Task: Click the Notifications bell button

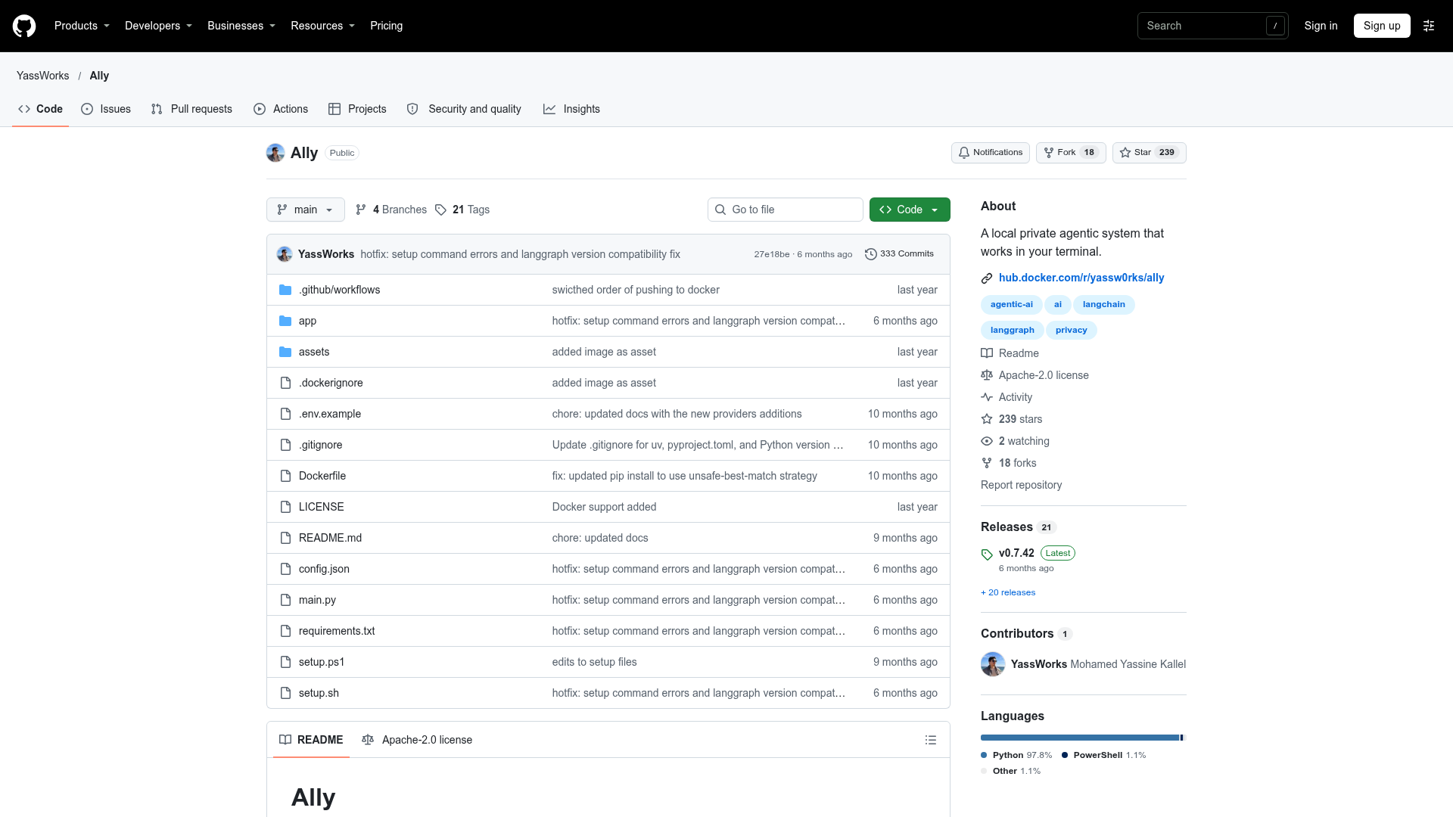Action: [990, 153]
